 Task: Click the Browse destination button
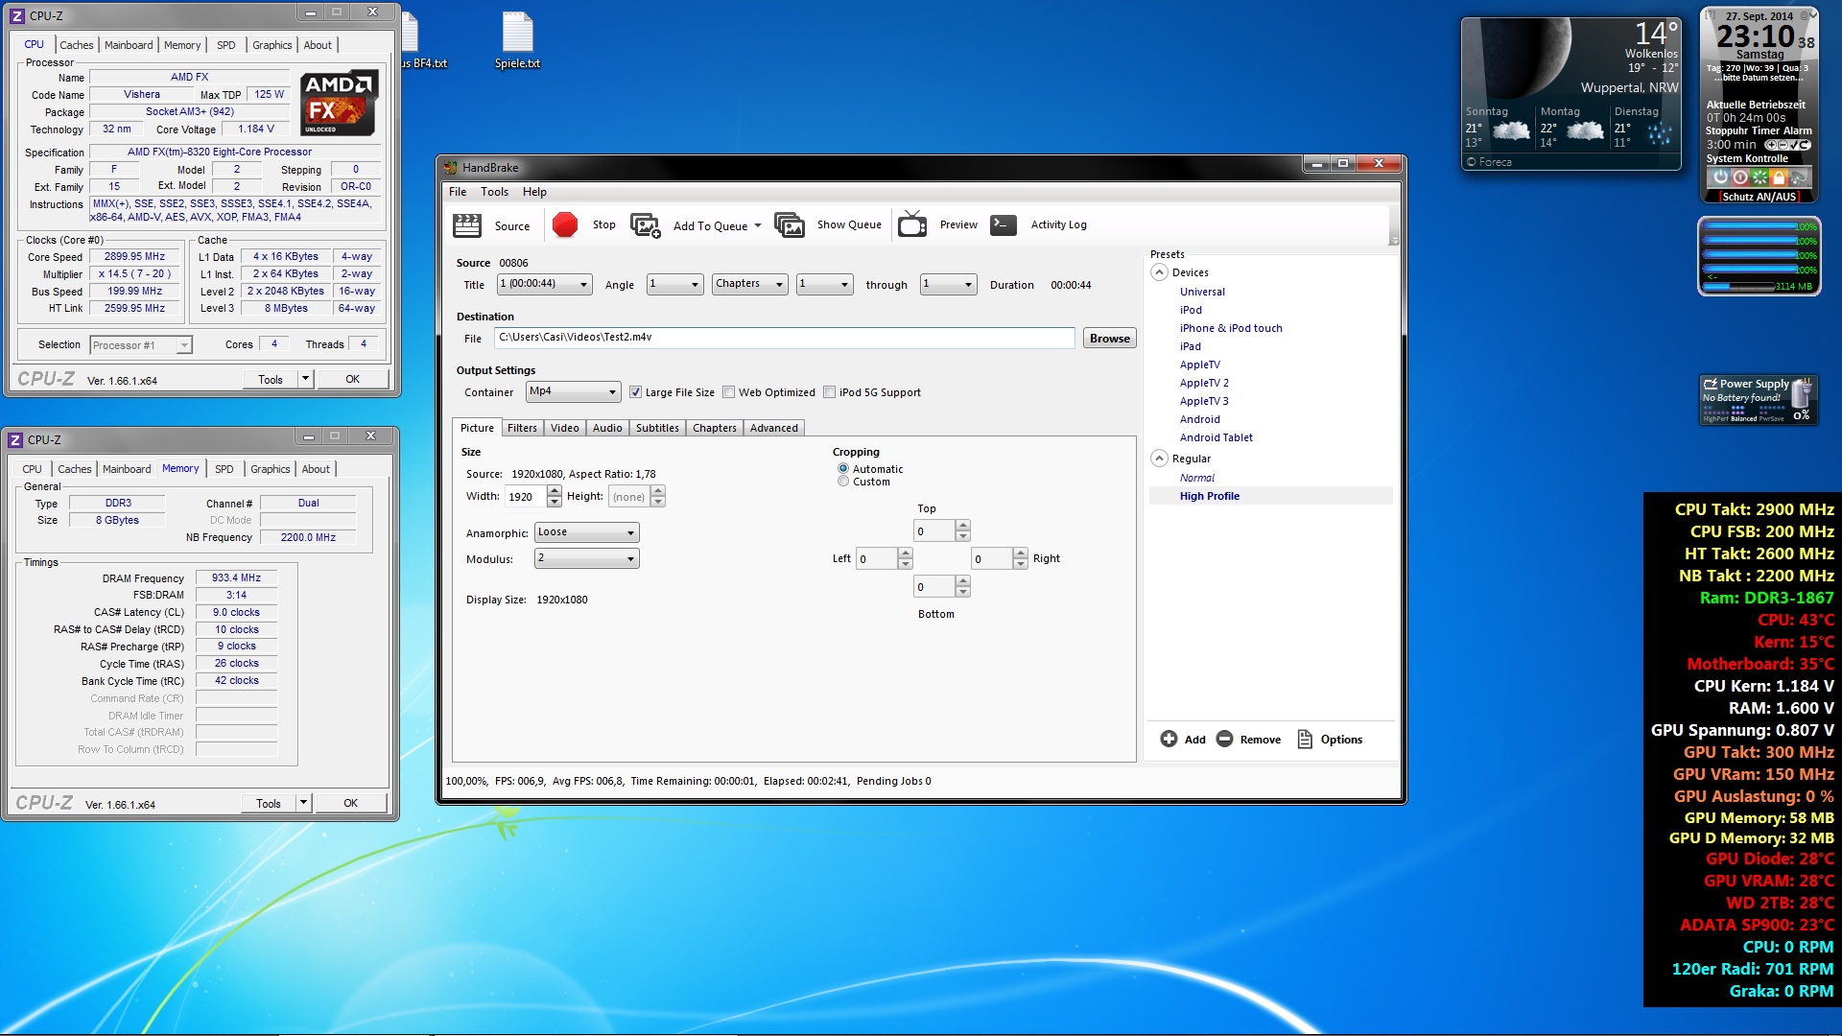pos(1109,339)
